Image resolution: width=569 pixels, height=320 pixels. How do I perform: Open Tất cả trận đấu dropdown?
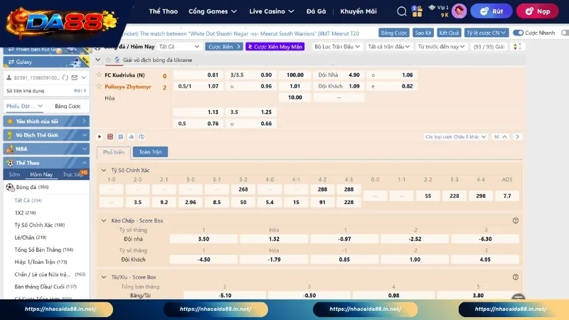(x=388, y=47)
